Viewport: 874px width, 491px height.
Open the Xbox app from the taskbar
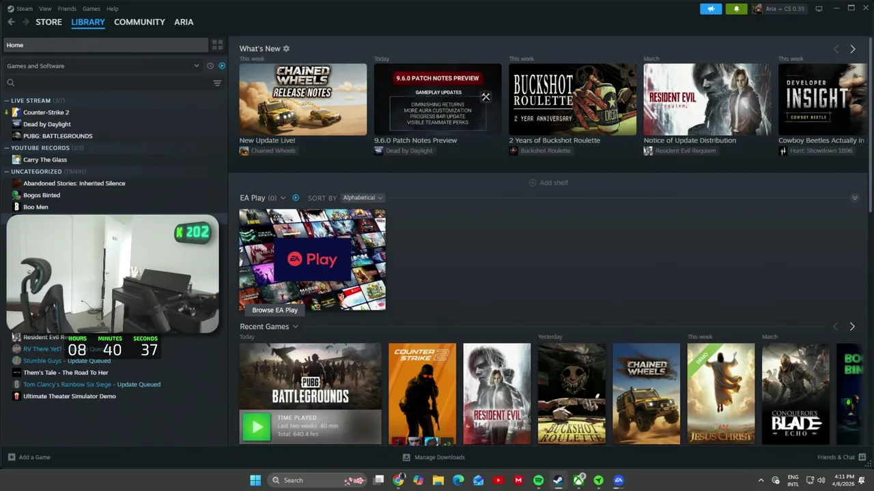click(x=578, y=480)
